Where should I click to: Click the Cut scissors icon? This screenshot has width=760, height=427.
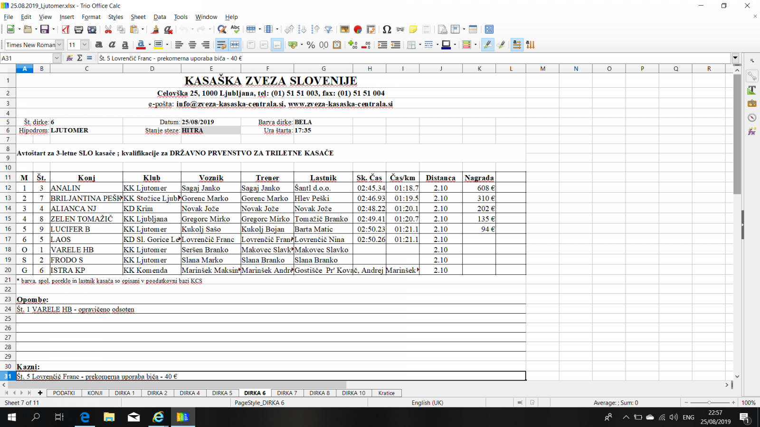click(x=108, y=29)
